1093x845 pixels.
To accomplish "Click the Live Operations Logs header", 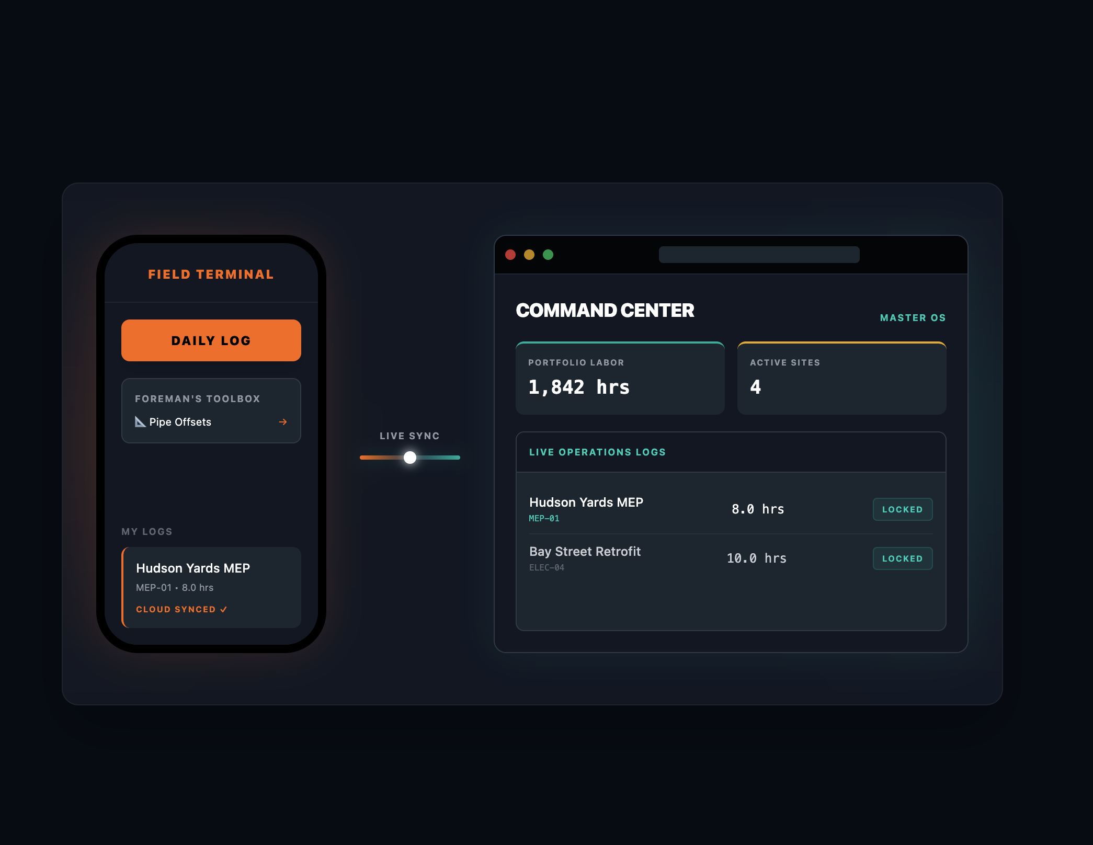I will (x=598, y=452).
